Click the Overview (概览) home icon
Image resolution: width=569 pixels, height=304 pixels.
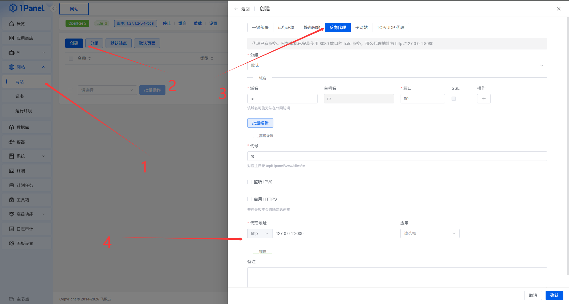point(12,24)
